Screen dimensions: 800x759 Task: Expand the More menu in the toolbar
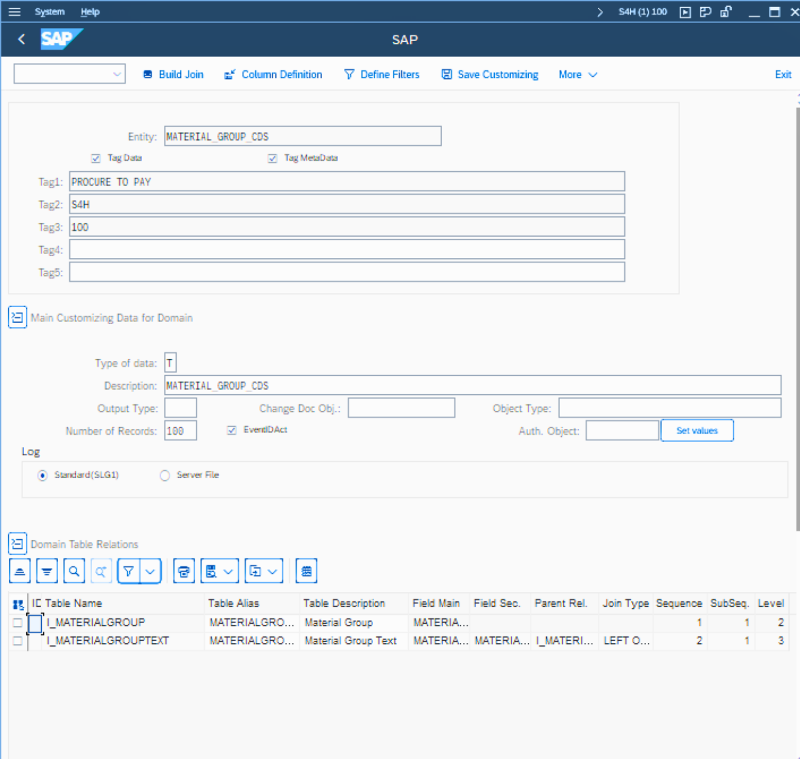coord(577,74)
